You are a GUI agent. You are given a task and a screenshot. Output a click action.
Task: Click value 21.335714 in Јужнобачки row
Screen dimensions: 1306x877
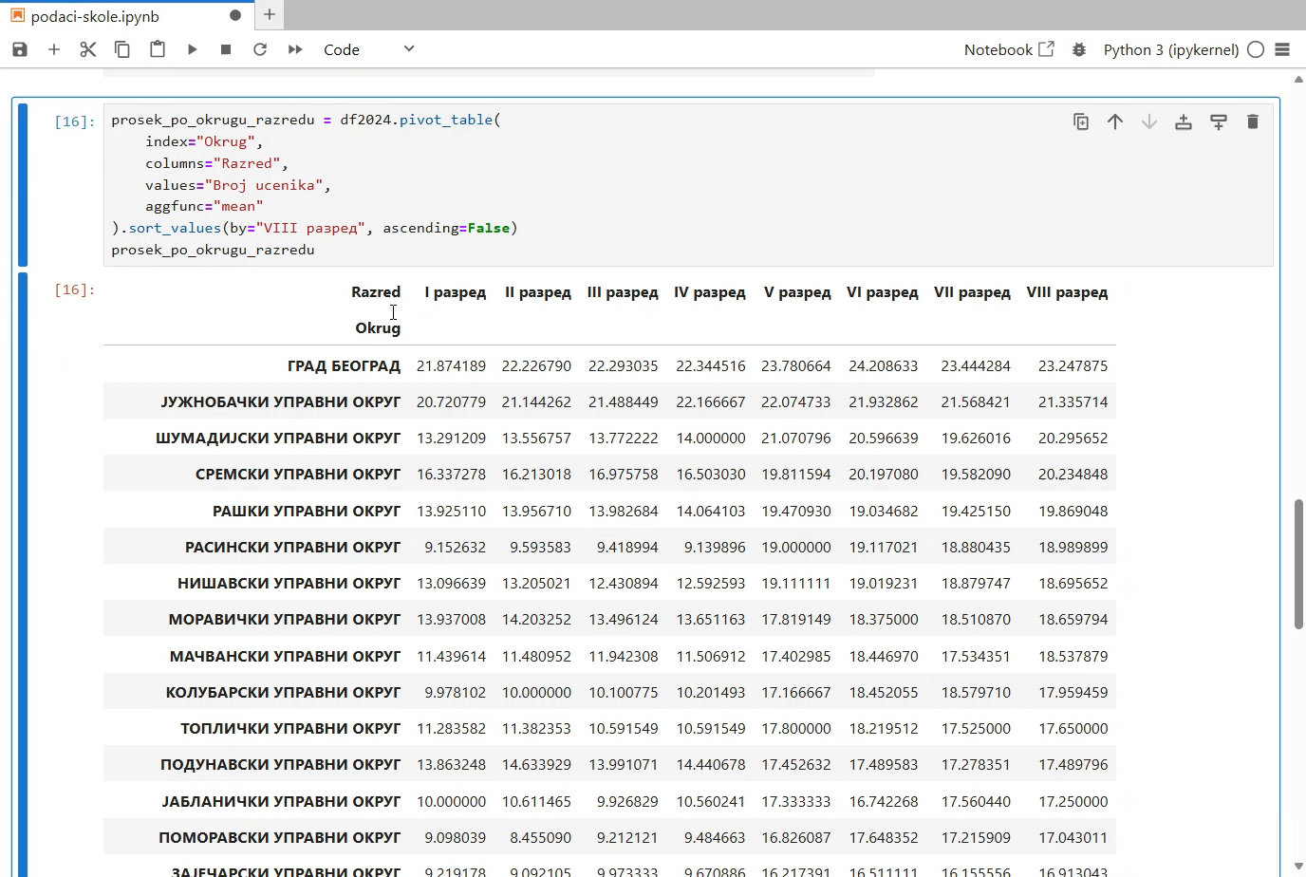coord(1073,401)
